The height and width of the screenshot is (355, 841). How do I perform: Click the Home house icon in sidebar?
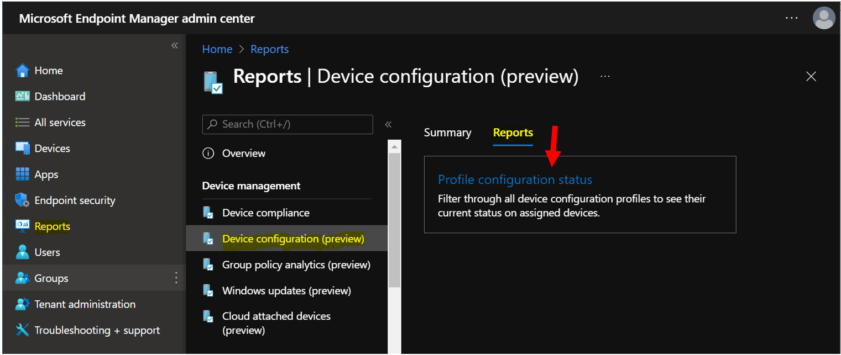pyautogui.click(x=22, y=70)
